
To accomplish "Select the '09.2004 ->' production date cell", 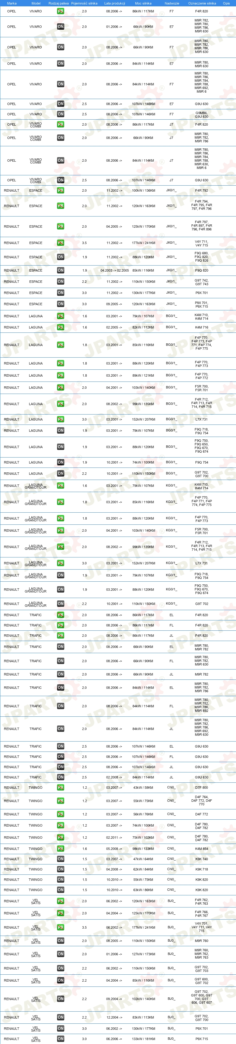I will pos(114,999).
